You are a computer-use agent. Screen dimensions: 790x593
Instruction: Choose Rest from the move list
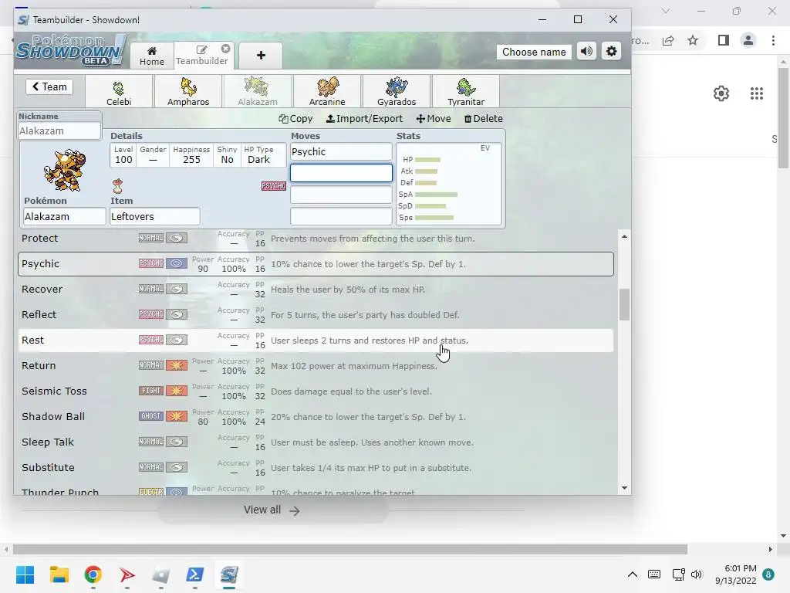[x=316, y=341]
